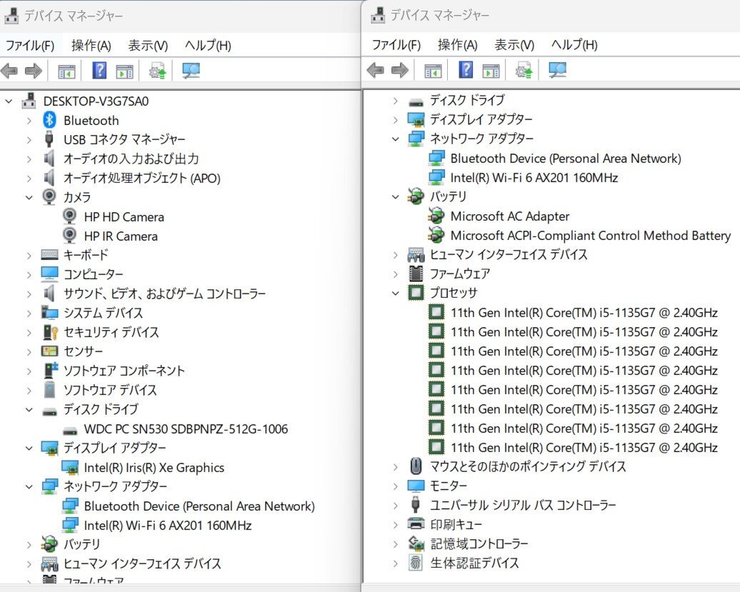740x592 pixels.
Task: Collapse the プロセッサ category
Action: point(395,293)
